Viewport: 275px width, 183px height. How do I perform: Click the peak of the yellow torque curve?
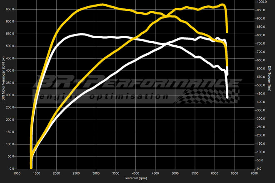point(102,5)
